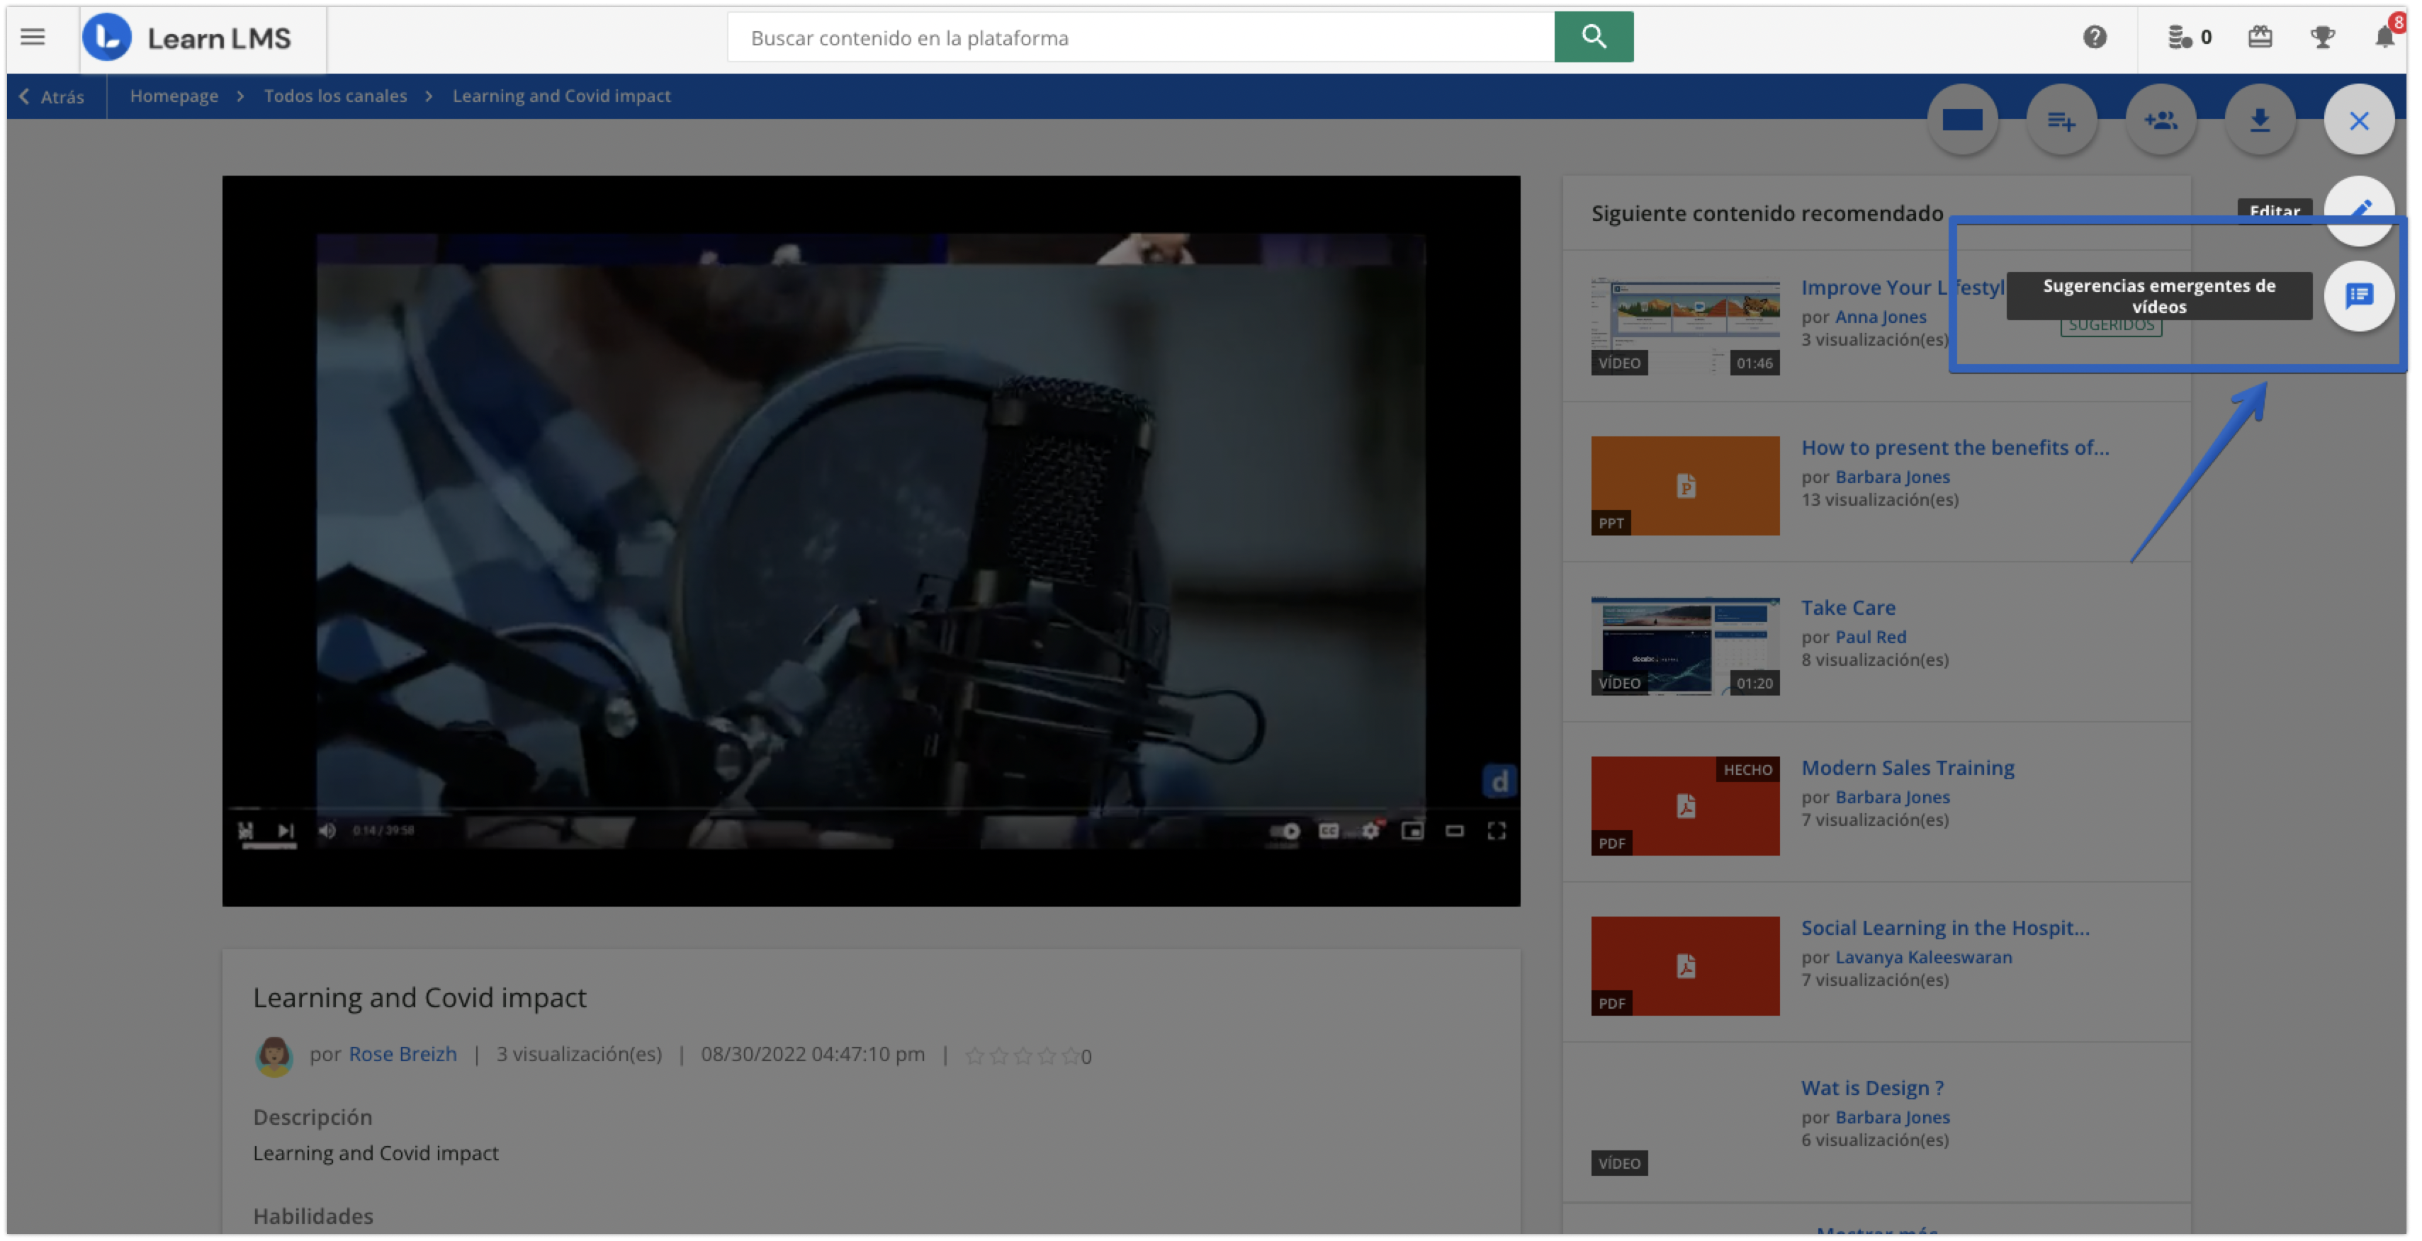The height and width of the screenshot is (1241, 2422).
Task: Click the blue rectangle action button
Action: 1962,120
